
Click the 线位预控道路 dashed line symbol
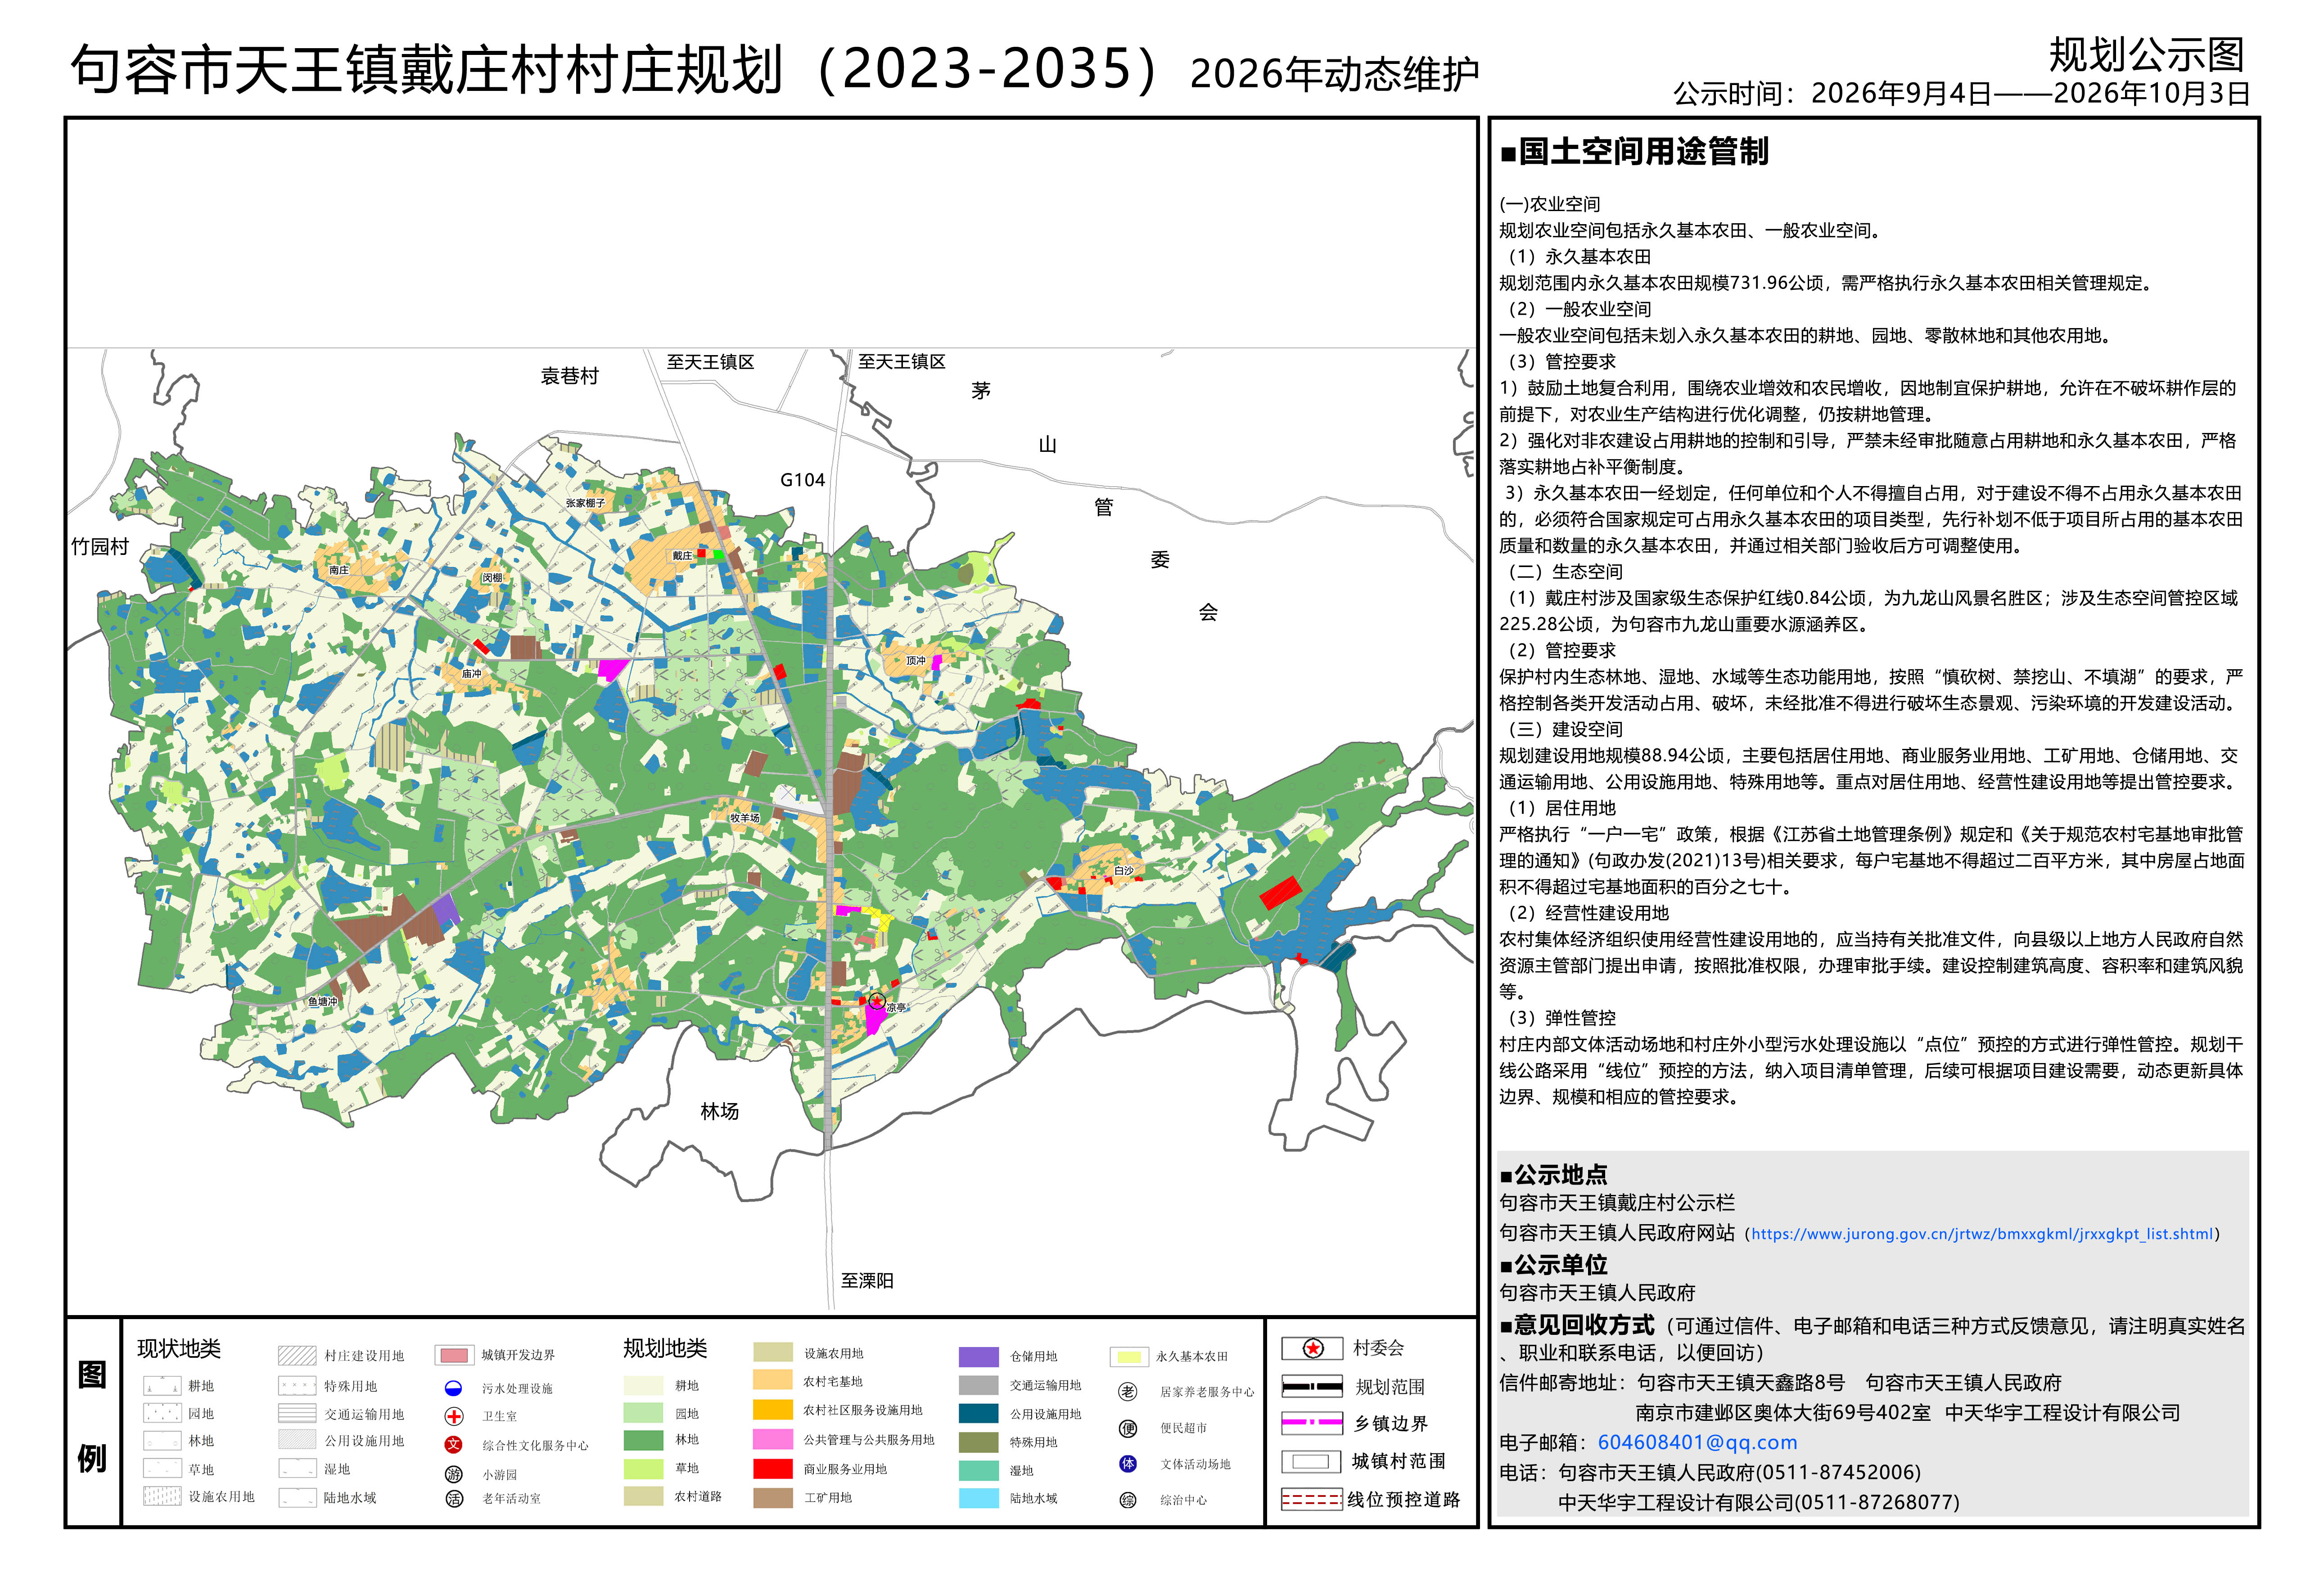coord(1311,1500)
